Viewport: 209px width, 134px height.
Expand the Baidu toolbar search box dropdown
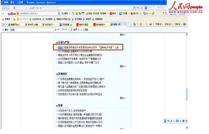59,14
